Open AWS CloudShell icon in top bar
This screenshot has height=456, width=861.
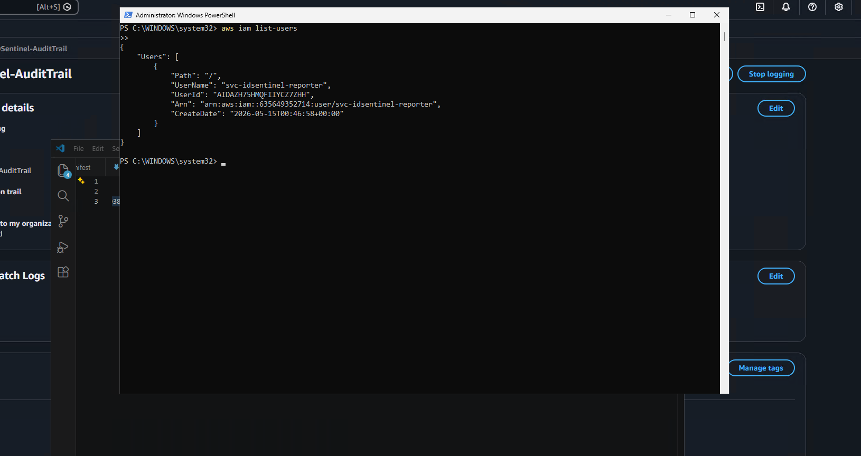(x=760, y=7)
